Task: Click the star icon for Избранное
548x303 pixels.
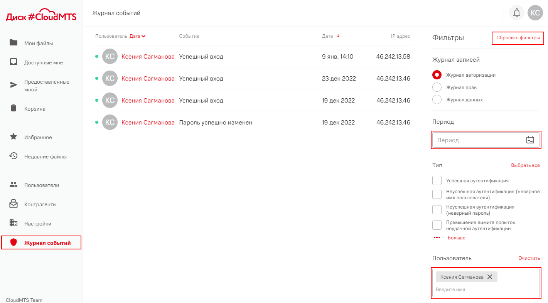Action: tap(13, 137)
